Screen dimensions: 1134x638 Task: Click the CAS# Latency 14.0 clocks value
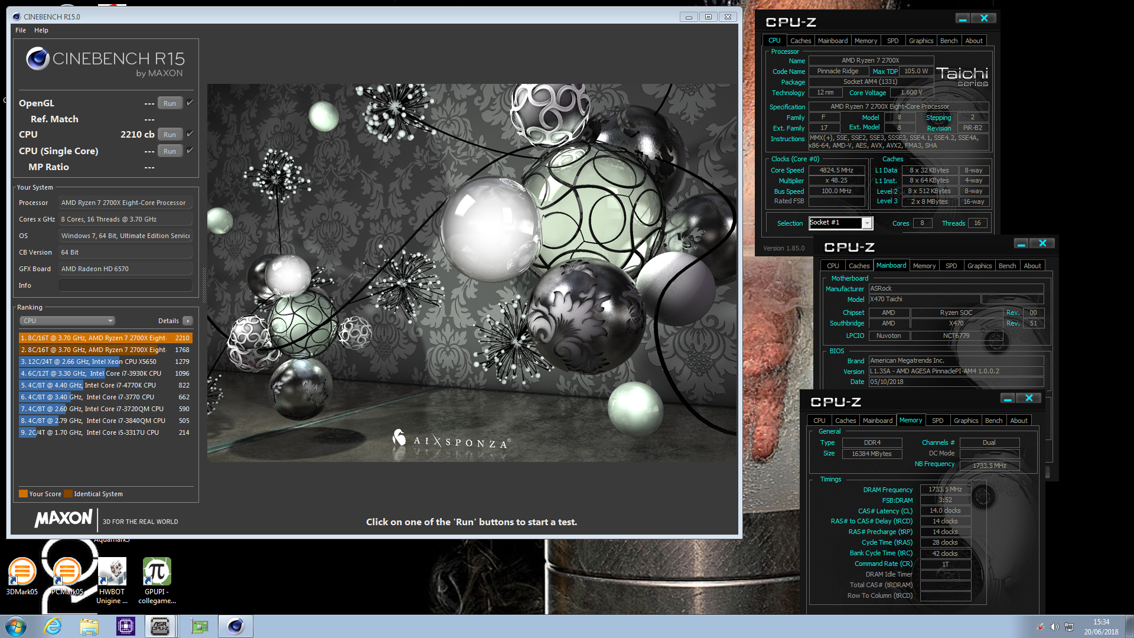coord(945,510)
